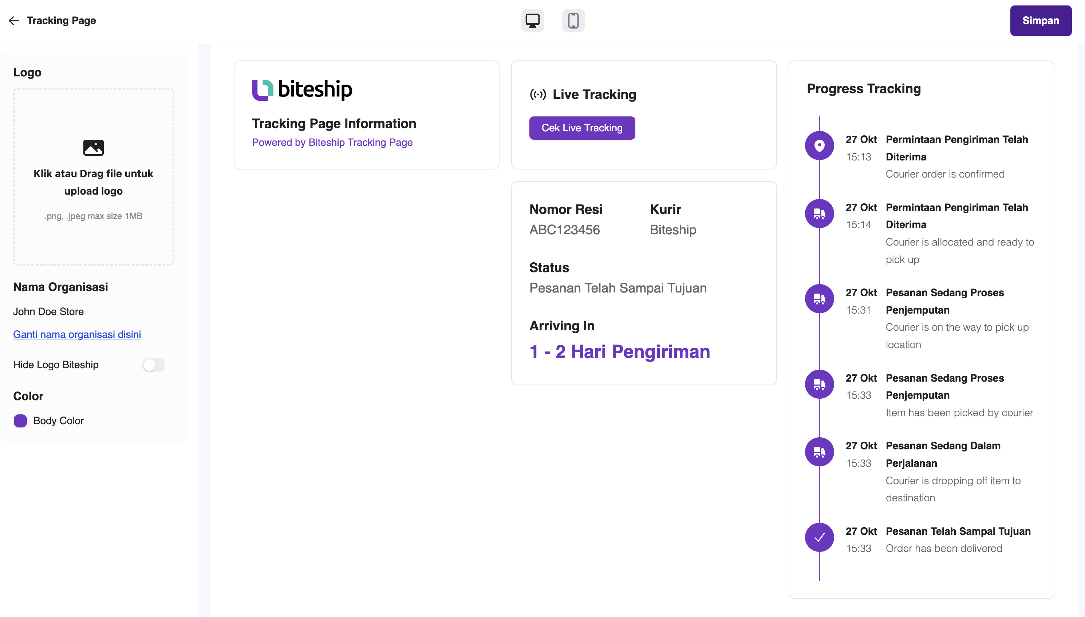Click the truck icon for 'Item has been picked'

[820, 385]
